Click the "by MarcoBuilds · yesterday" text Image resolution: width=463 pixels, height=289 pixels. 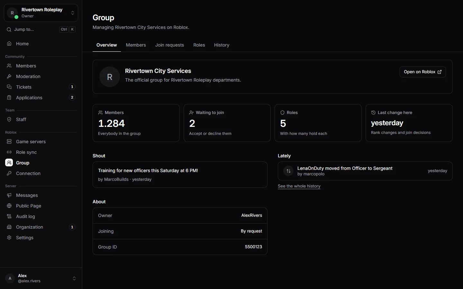click(125, 180)
